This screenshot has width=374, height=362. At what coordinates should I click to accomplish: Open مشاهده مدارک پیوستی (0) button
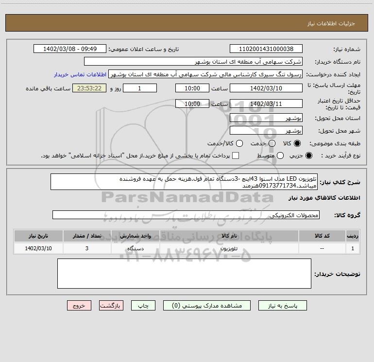(x=207, y=306)
